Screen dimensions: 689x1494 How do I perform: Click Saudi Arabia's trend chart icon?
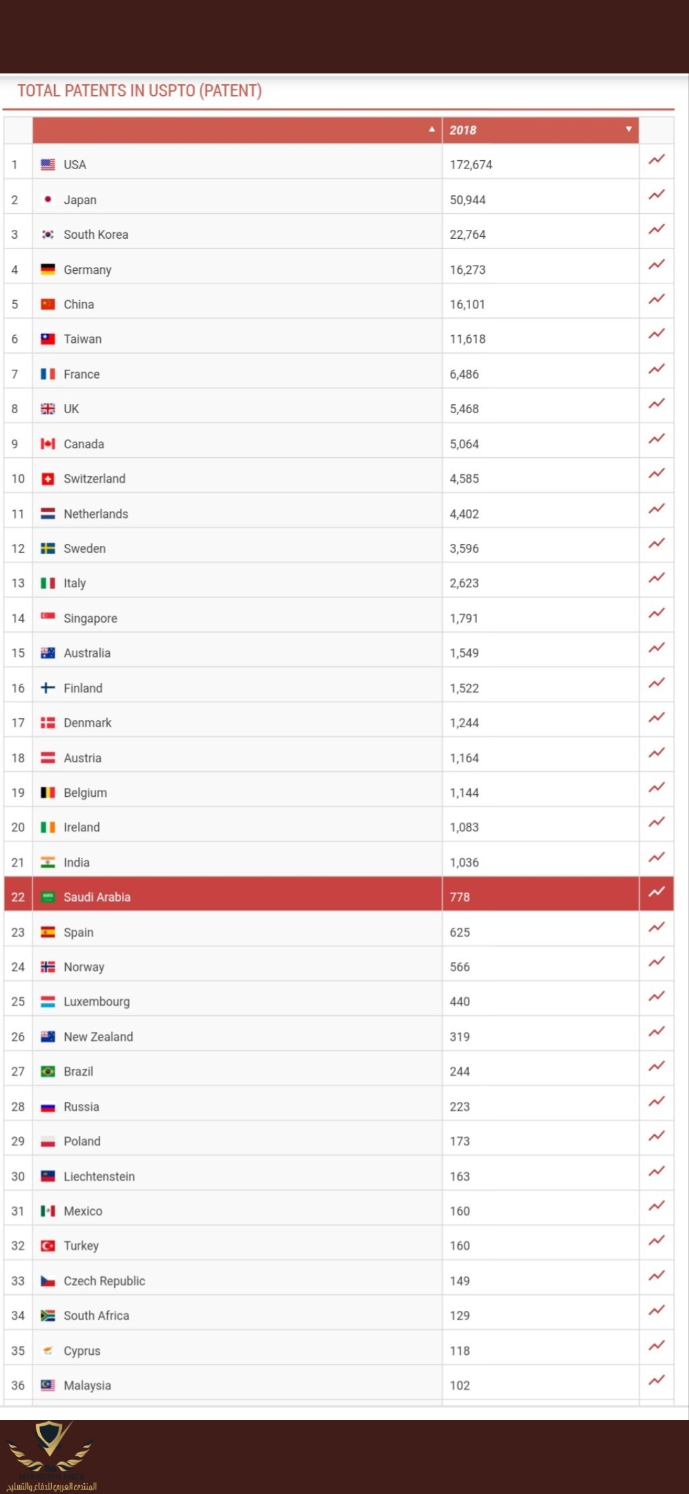tap(656, 893)
